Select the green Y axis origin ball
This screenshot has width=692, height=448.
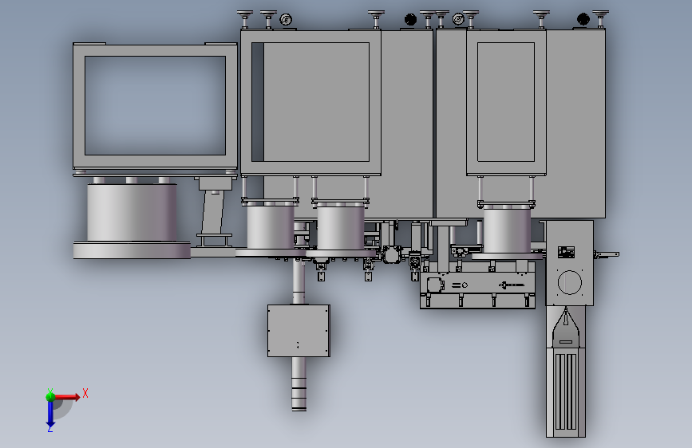click(50, 396)
